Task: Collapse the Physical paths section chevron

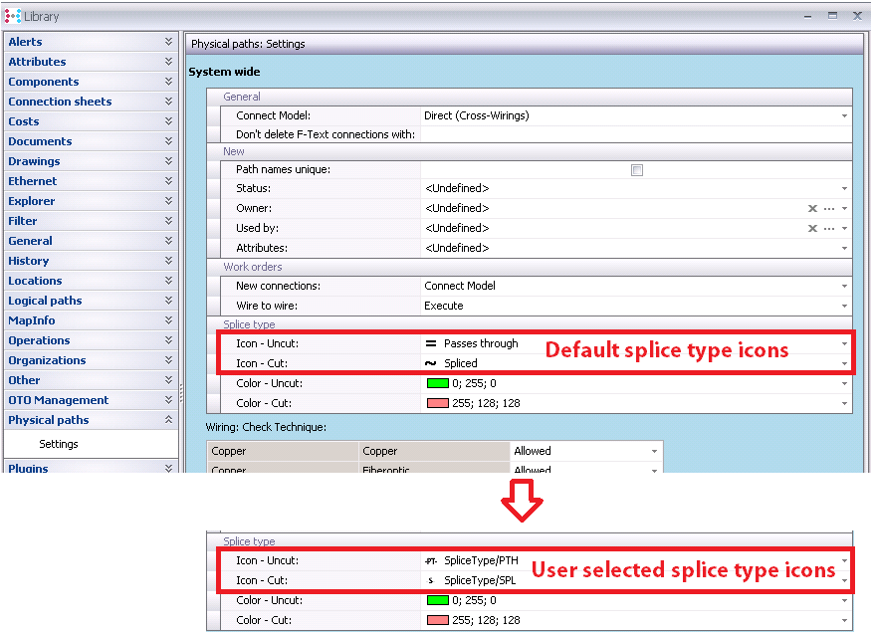Action: pos(168,420)
